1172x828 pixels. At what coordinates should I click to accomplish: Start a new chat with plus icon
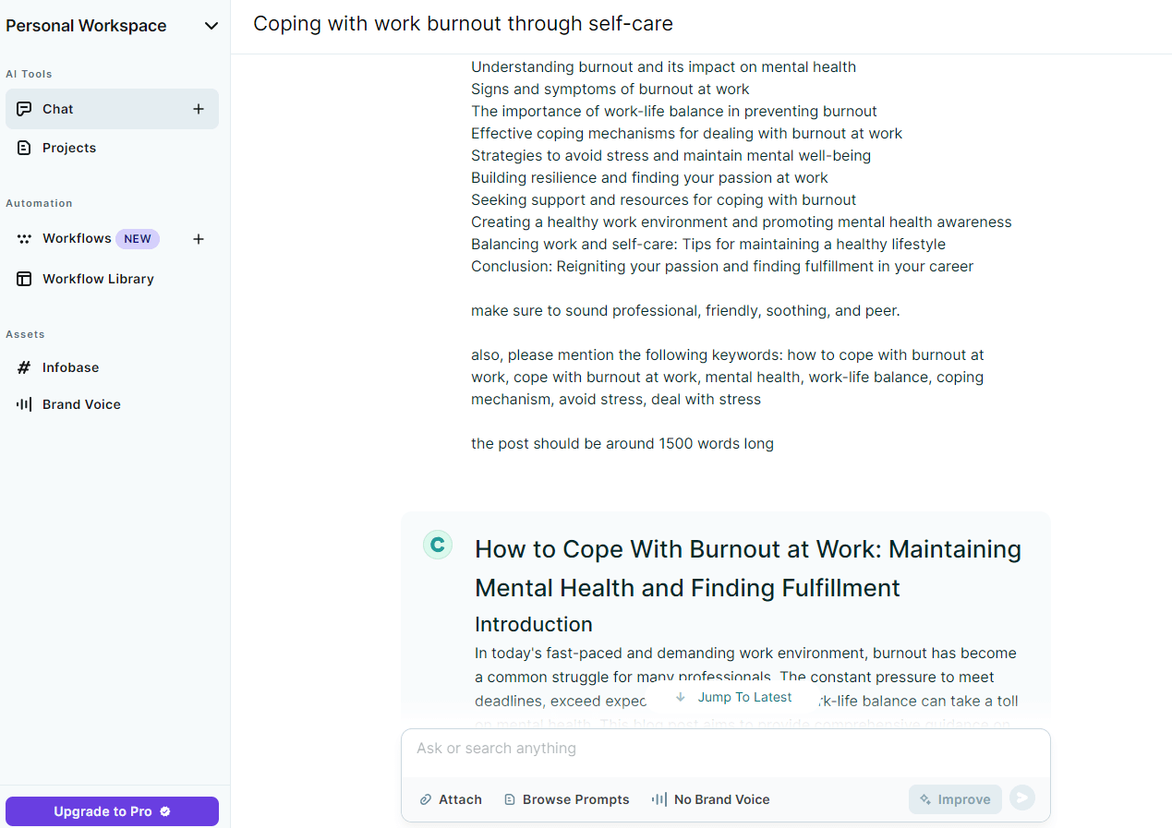click(x=198, y=109)
